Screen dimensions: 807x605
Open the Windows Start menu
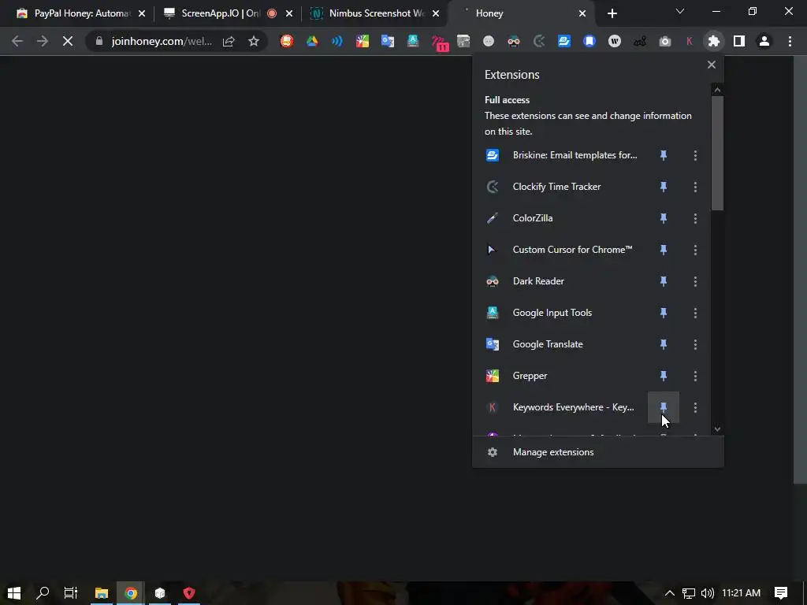(14, 593)
